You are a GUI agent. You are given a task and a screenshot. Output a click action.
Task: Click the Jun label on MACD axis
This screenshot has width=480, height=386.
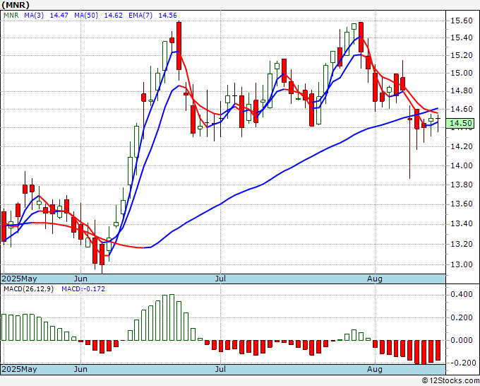(x=80, y=369)
